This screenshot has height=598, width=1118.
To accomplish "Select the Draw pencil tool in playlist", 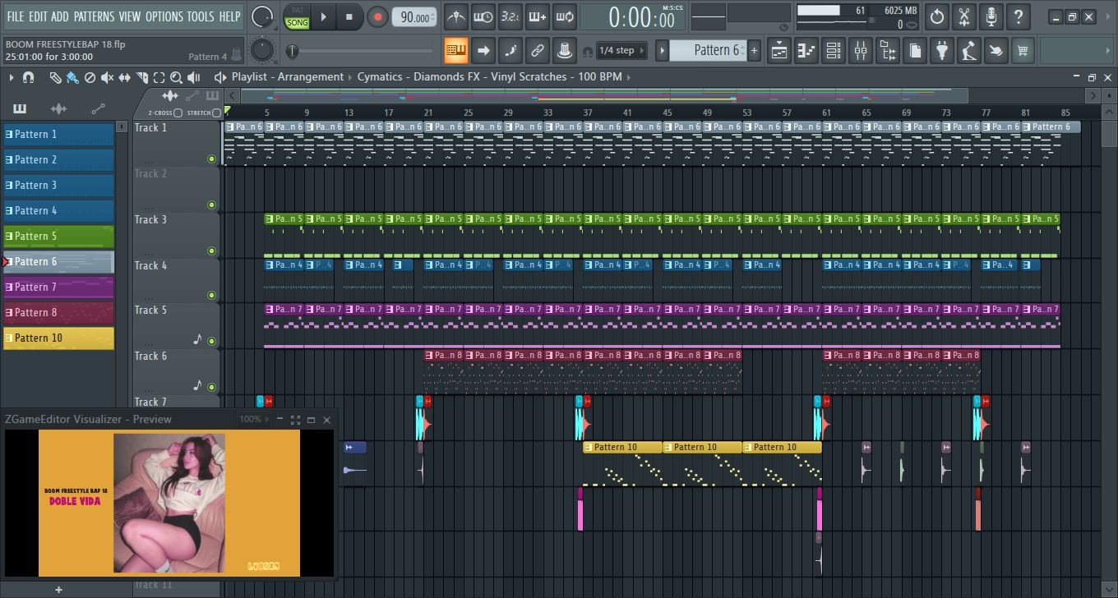I will coord(55,77).
